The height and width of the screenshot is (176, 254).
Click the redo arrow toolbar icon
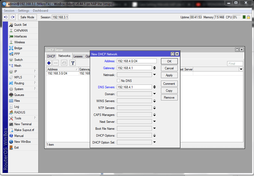[13, 17]
